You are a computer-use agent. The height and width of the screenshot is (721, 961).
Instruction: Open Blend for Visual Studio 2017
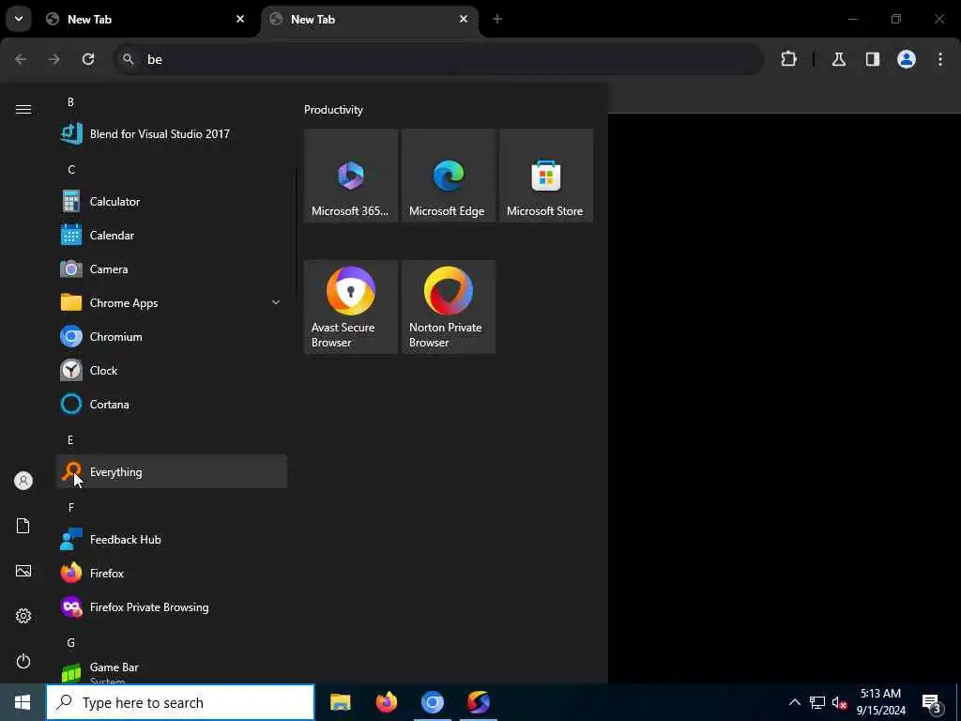tap(172, 133)
